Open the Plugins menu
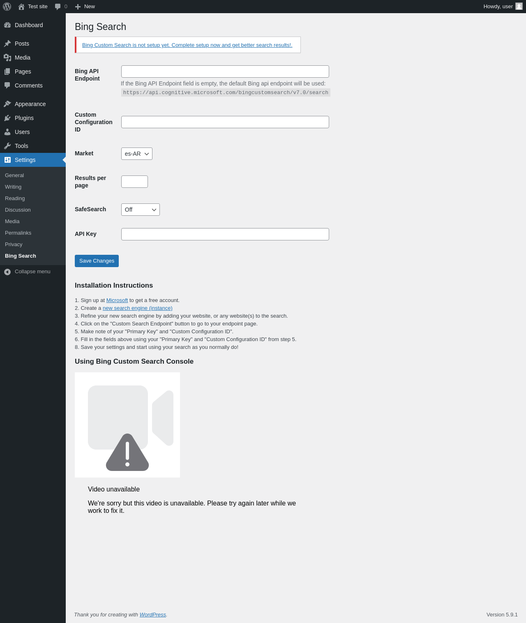The width and height of the screenshot is (526, 623). pos(33,118)
